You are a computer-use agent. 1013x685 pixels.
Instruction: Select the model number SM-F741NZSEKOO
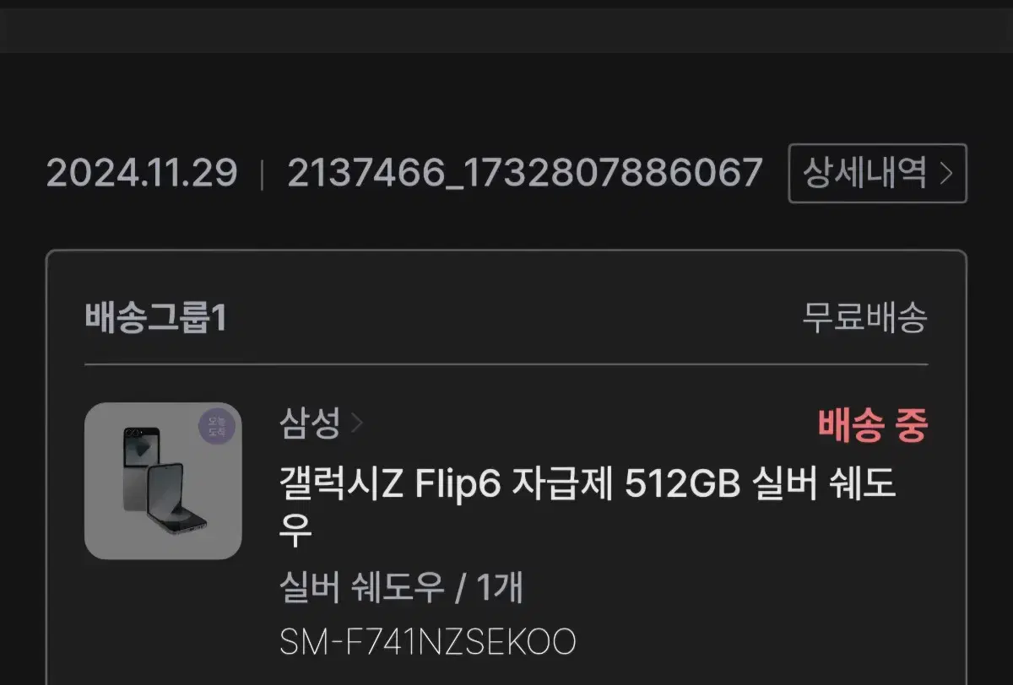tap(428, 642)
